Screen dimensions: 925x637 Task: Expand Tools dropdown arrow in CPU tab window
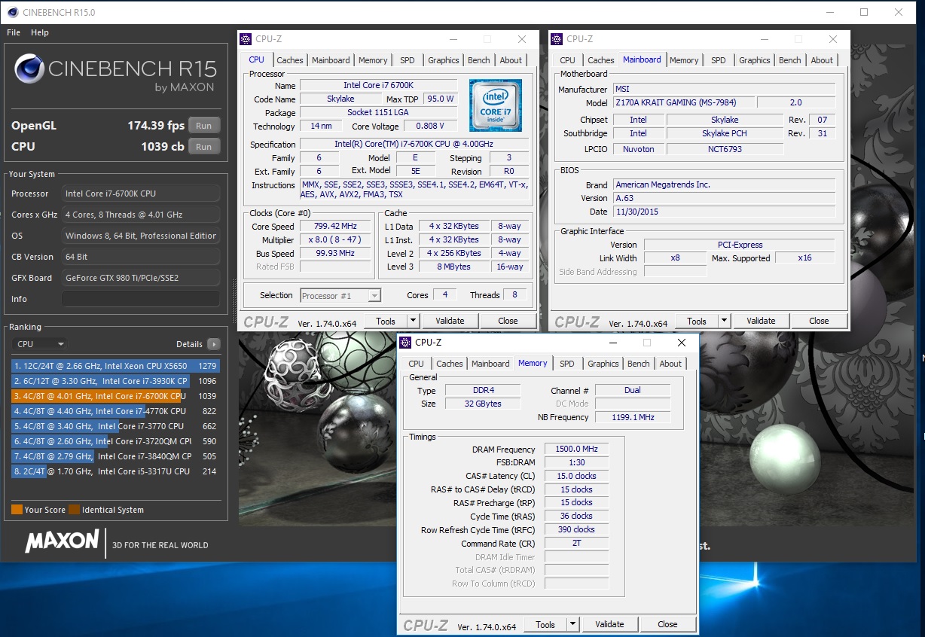coord(413,321)
